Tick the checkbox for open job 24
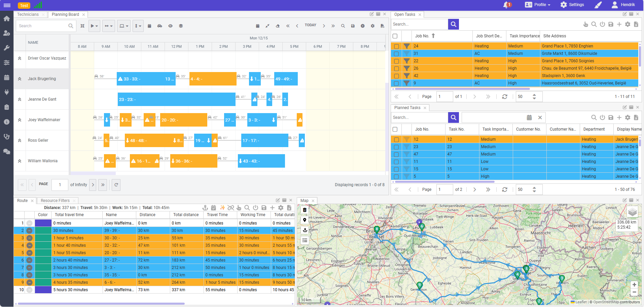 tap(396, 46)
